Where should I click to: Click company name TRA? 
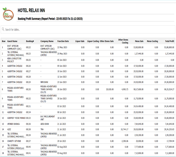42,129
